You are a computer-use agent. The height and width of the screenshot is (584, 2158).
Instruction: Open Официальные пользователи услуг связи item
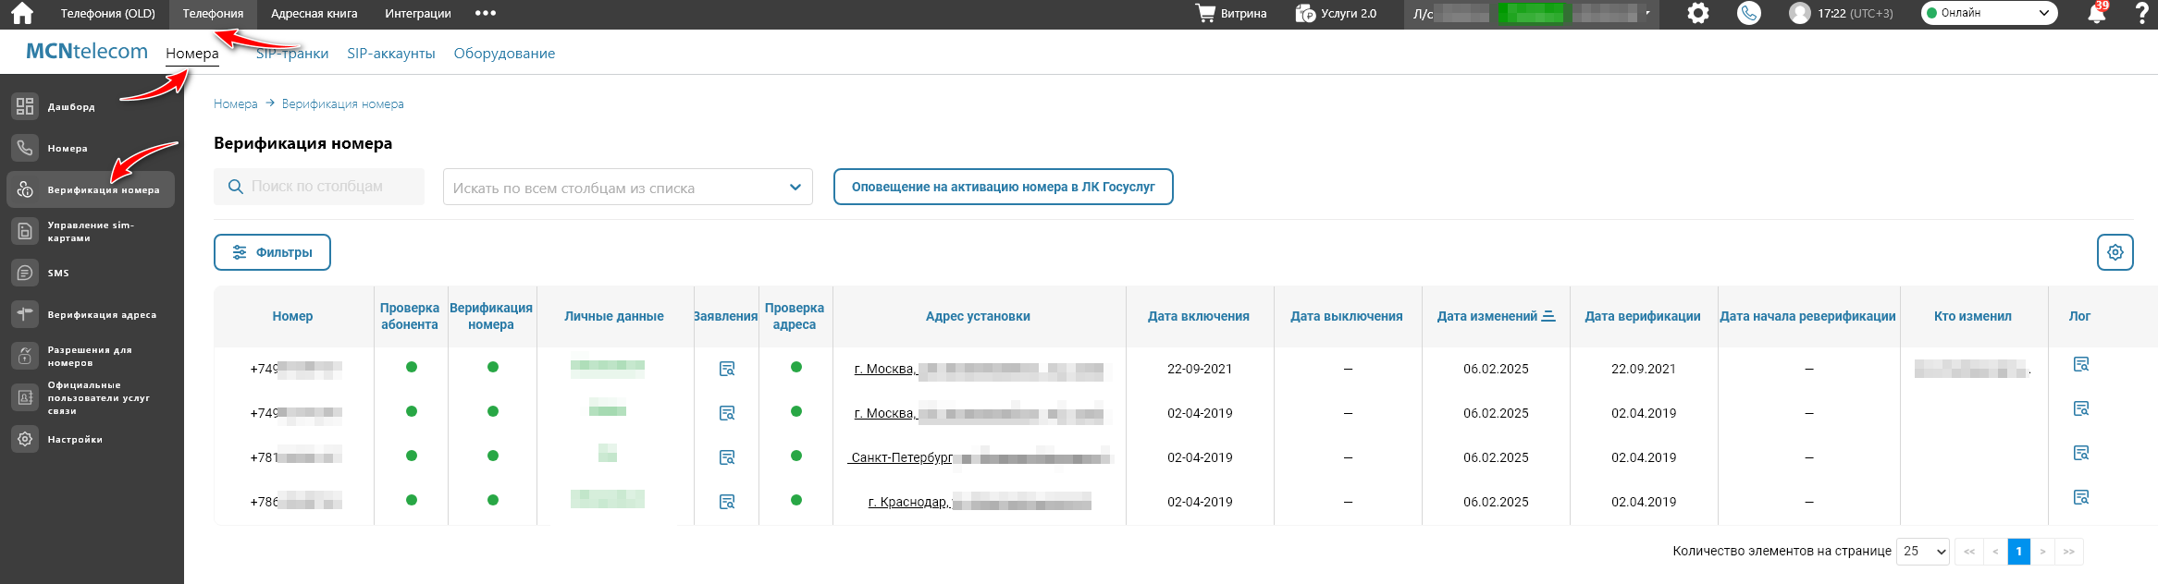(x=91, y=397)
